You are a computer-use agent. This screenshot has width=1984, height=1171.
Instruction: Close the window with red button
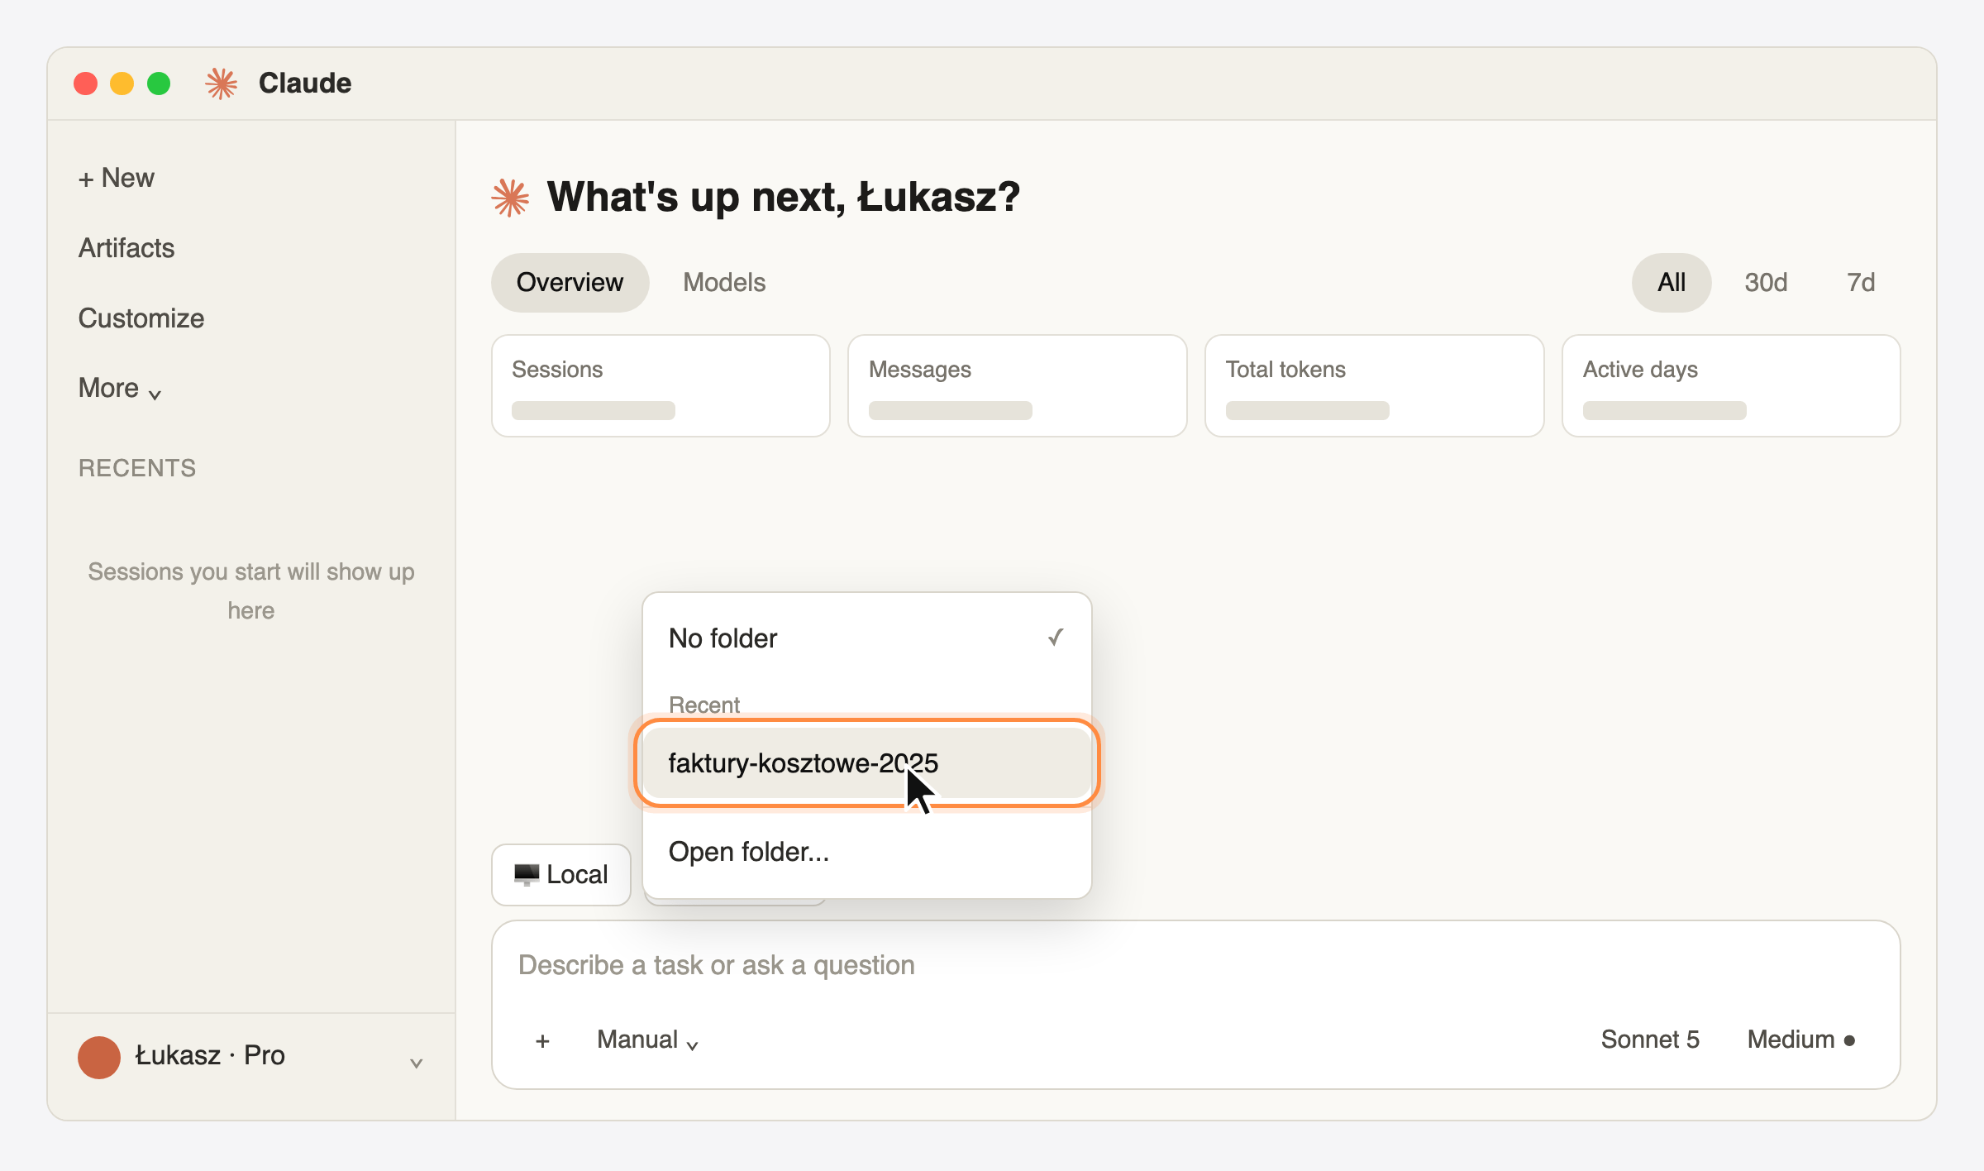point(86,84)
